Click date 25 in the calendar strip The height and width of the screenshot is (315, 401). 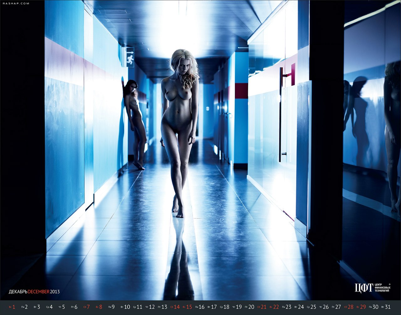(313, 307)
